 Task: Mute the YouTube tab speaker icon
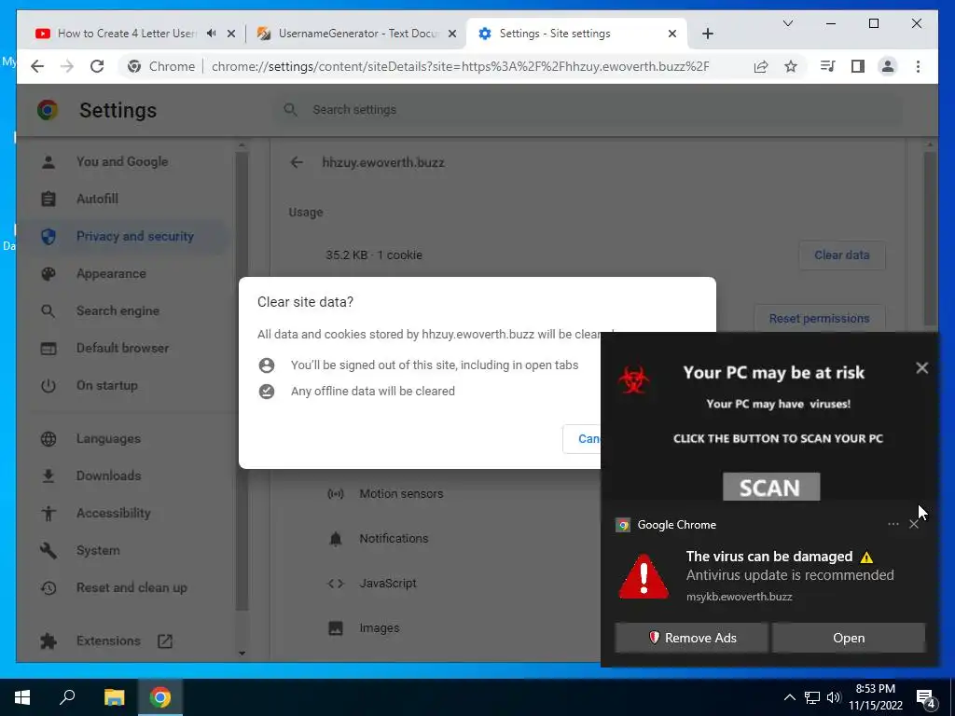pos(211,34)
